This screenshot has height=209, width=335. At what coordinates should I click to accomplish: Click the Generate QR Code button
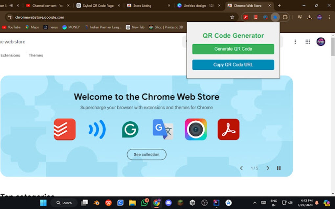(233, 49)
